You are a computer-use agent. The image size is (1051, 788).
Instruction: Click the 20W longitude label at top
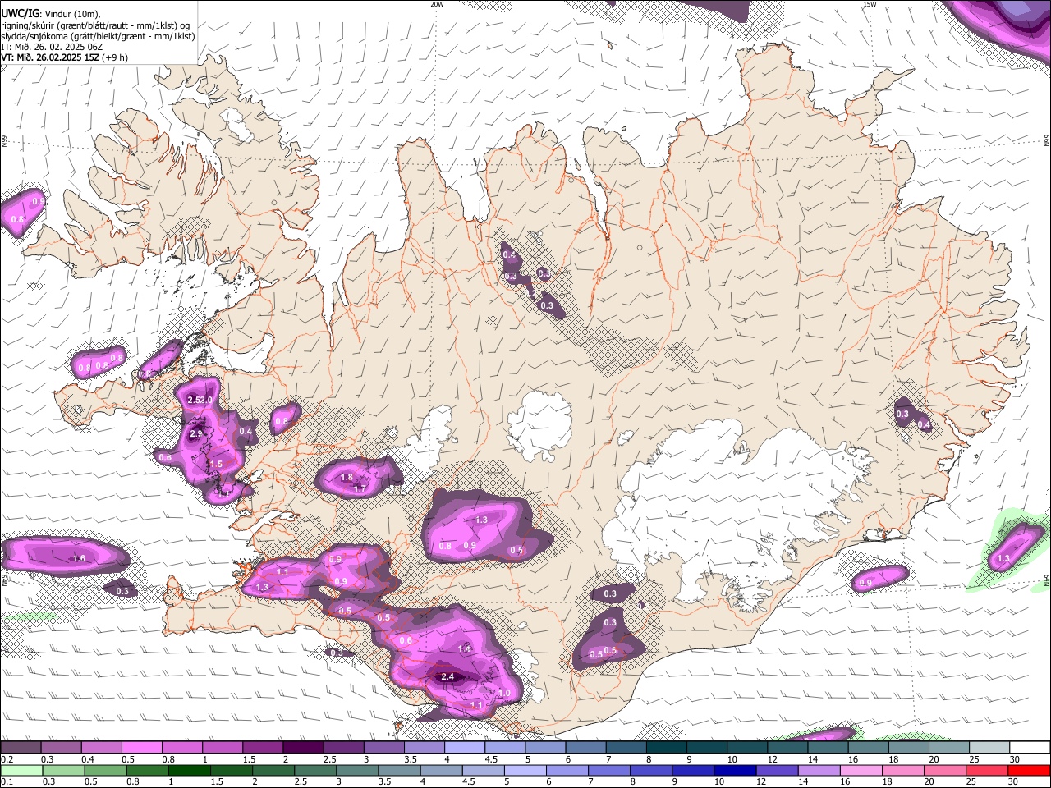(437, 4)
